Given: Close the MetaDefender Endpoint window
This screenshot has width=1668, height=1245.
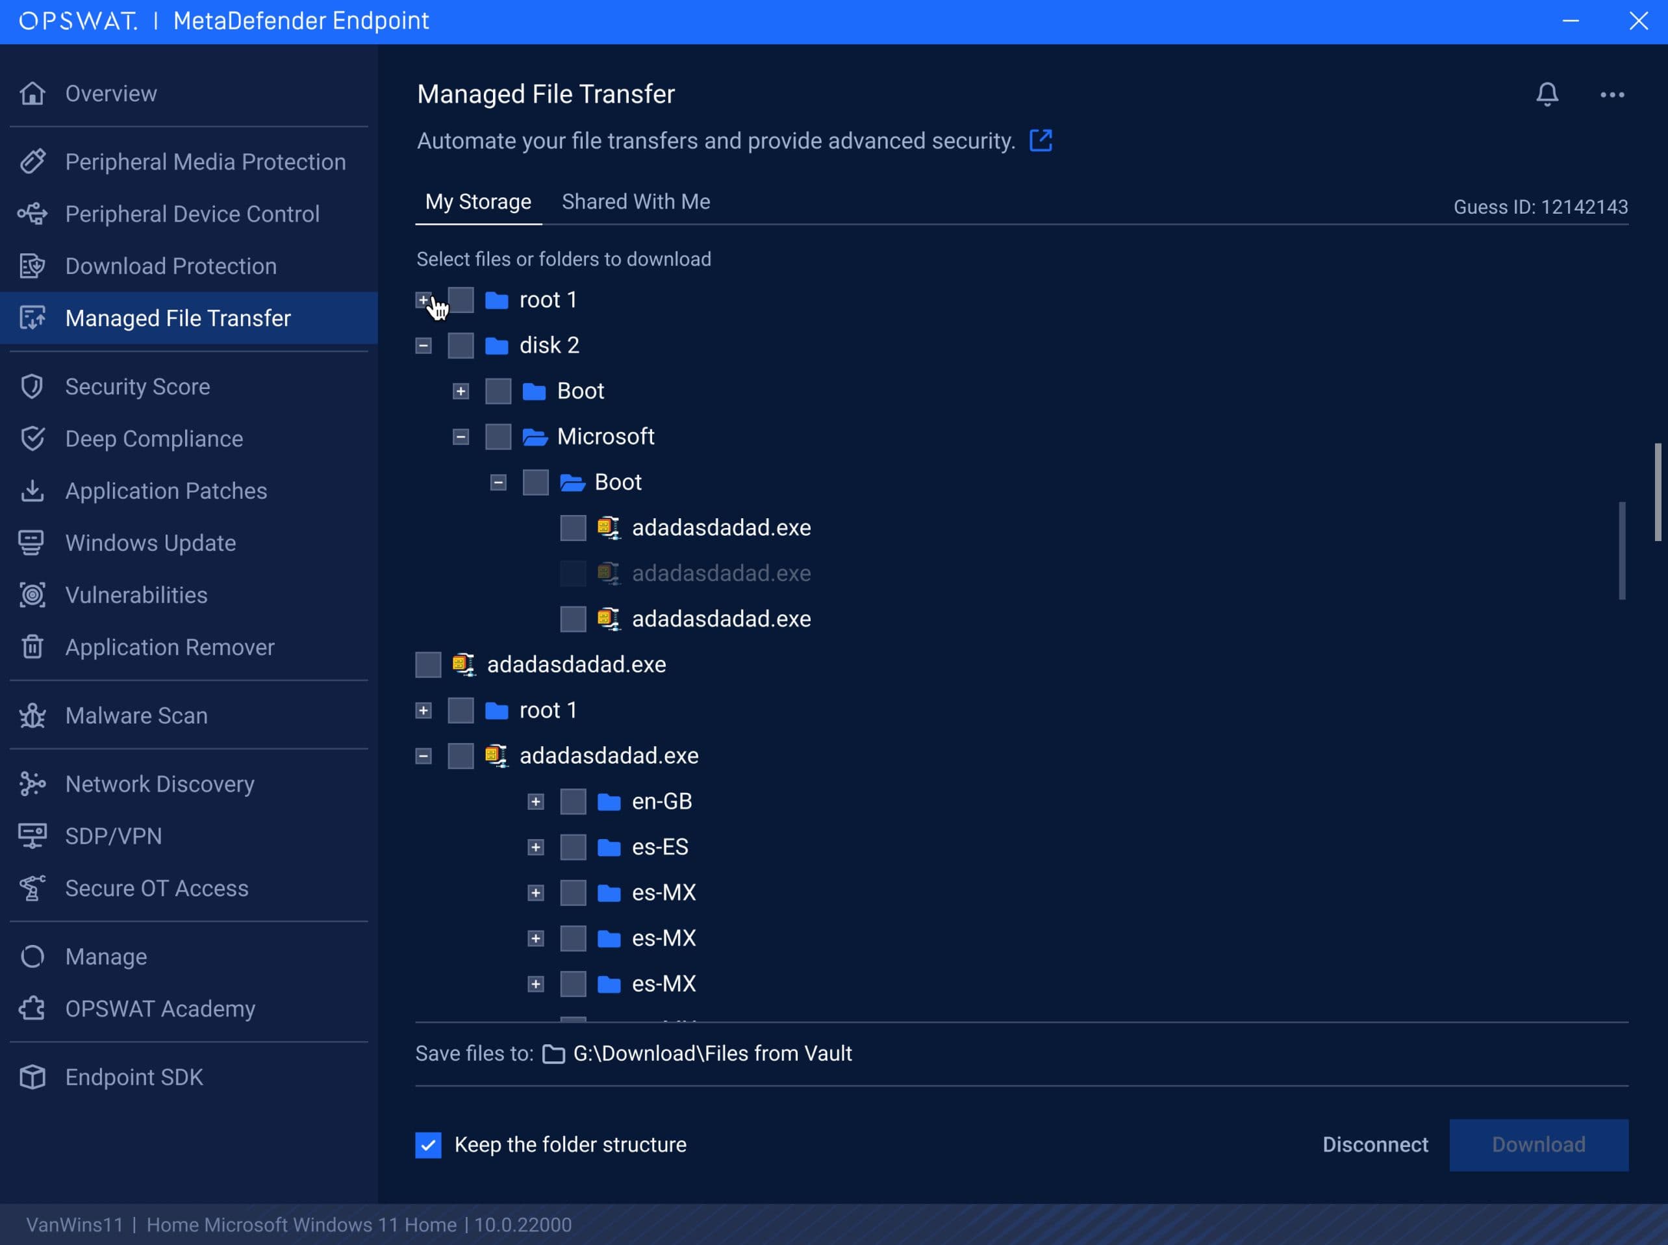Looking at the screenshot, I should (x=1639, y=21).
